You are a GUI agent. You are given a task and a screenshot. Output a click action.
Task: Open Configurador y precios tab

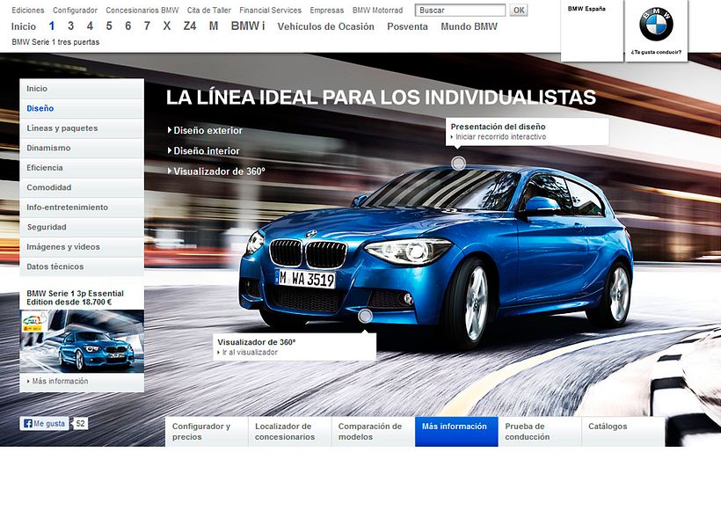pos(207,432)
